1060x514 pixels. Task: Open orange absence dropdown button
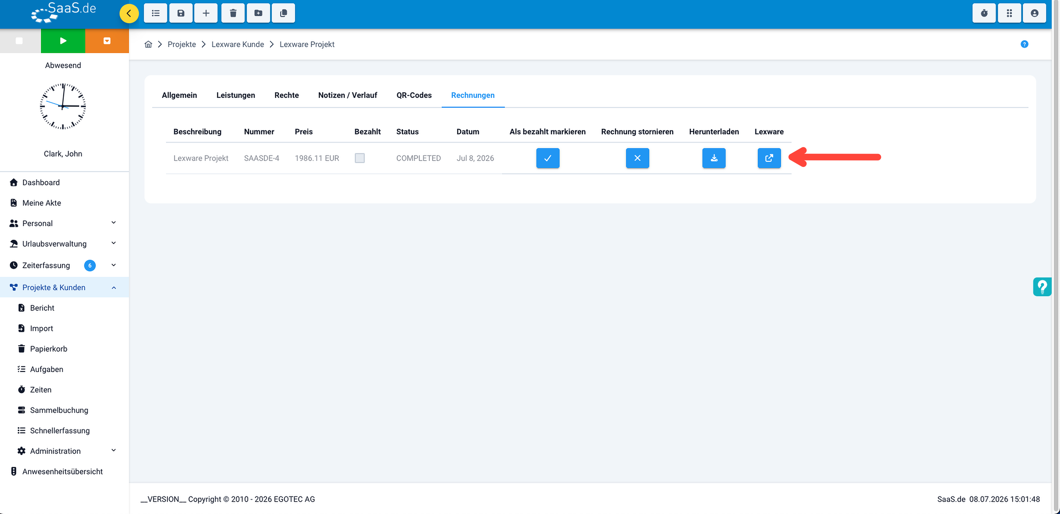point(107,41)
